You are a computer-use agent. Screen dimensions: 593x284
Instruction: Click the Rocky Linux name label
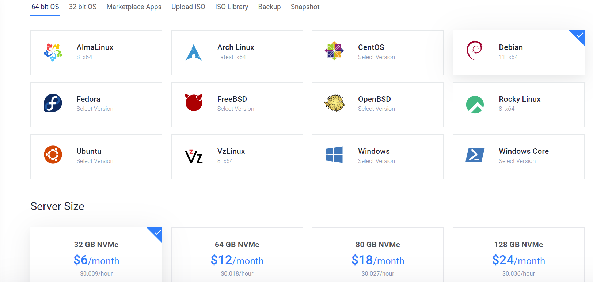[520, 99]
